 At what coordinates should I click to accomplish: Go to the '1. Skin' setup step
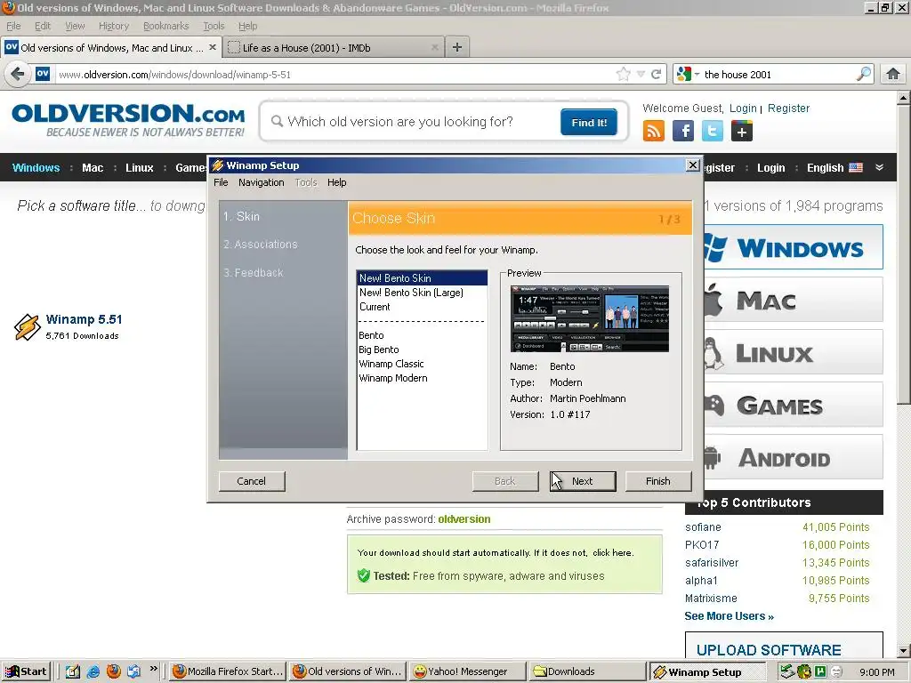point(242,216)
